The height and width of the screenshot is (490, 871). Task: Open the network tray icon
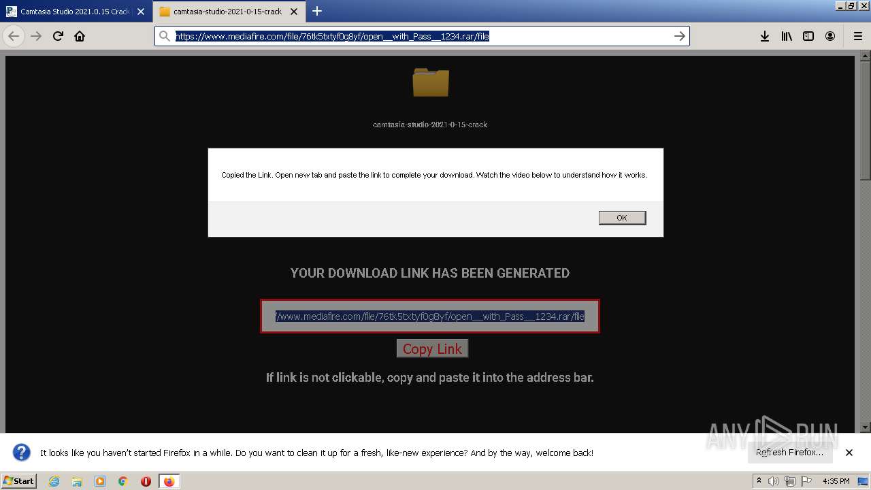(790, 481)
